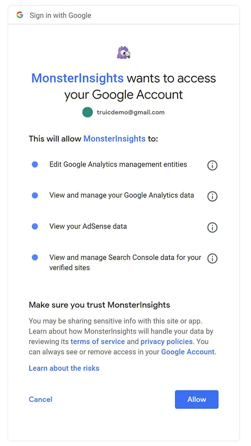
Task: Click the Google G logo in header
Action: click(x=20, y=15)
